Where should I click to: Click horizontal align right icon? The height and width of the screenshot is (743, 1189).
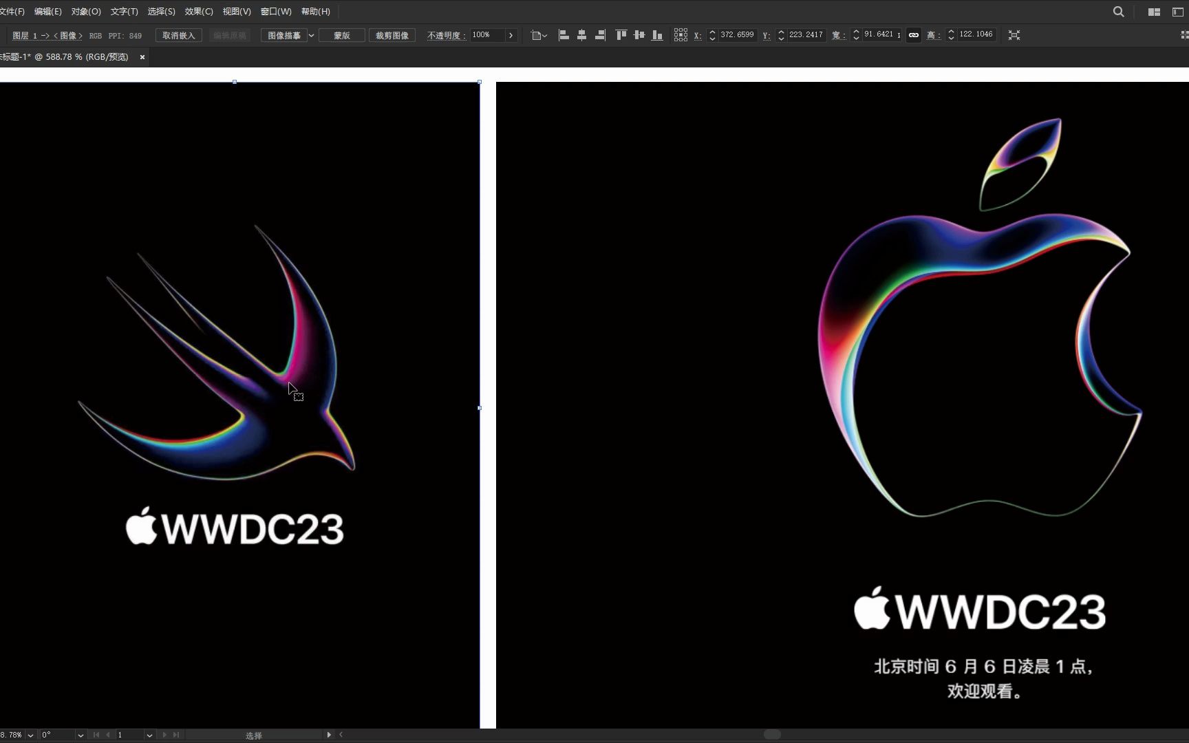600,35
